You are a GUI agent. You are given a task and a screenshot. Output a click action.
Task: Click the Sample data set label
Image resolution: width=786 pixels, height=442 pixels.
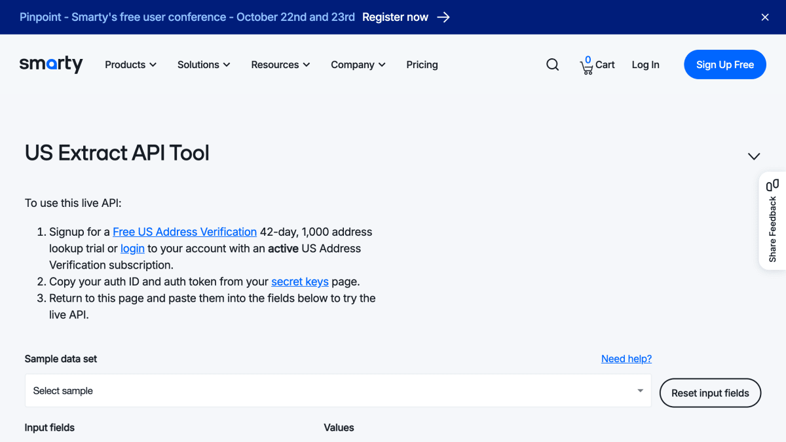pos(61,359)
